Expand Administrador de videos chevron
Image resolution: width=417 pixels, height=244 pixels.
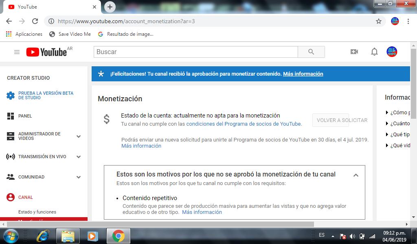[79, 136]
